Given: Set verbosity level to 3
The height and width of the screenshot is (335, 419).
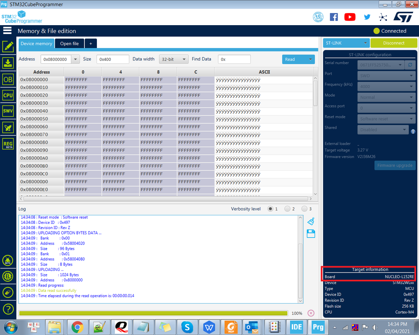Looking at the screenshot, I should 304,209.
